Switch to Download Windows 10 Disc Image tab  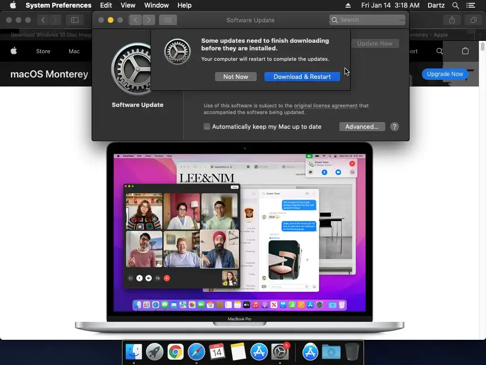(x=51, y=35)
